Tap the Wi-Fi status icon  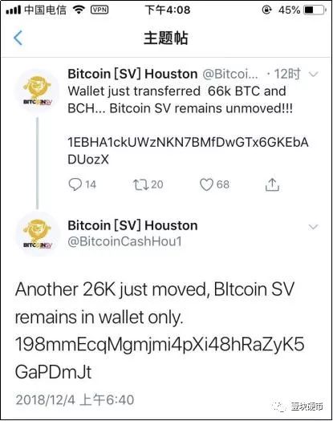click(79, 10)
